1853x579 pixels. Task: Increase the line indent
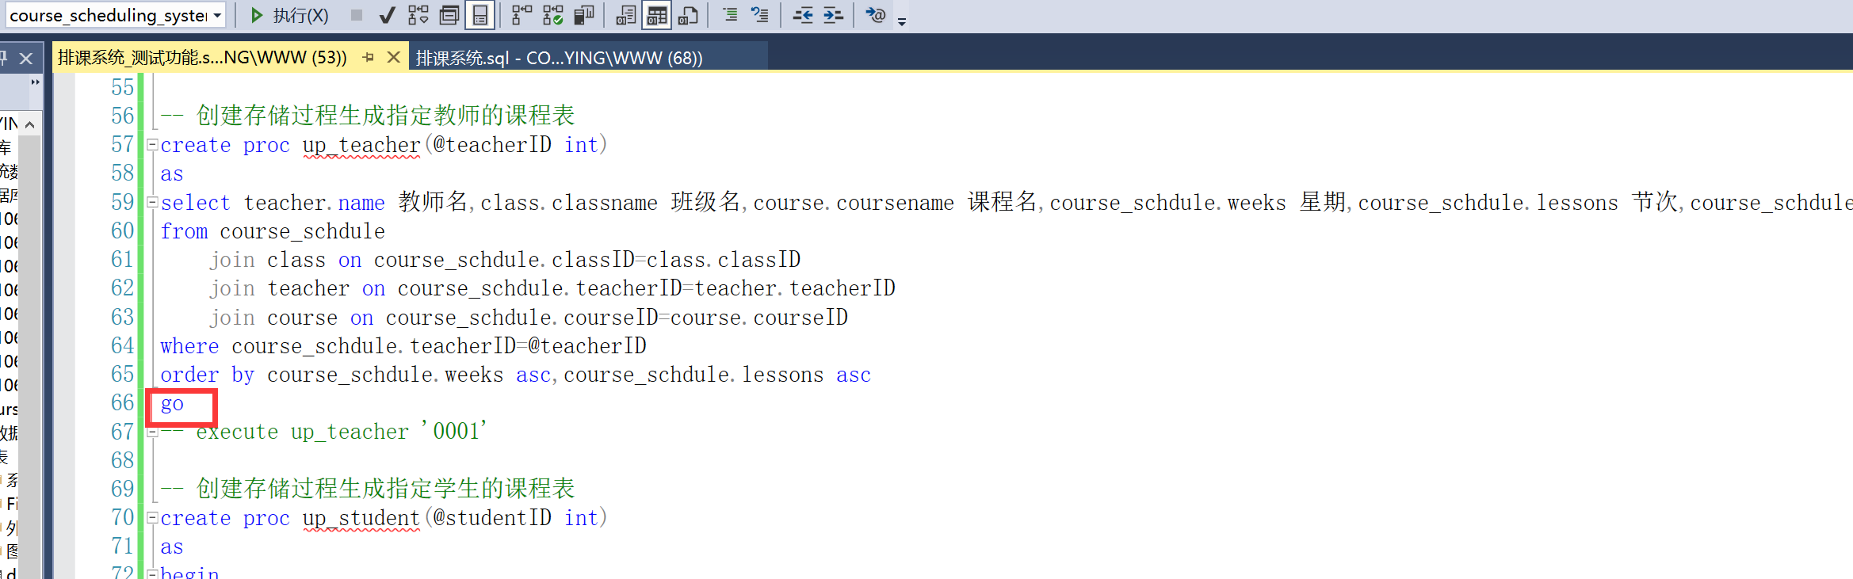pyautogui.click(x=833, y=15)
